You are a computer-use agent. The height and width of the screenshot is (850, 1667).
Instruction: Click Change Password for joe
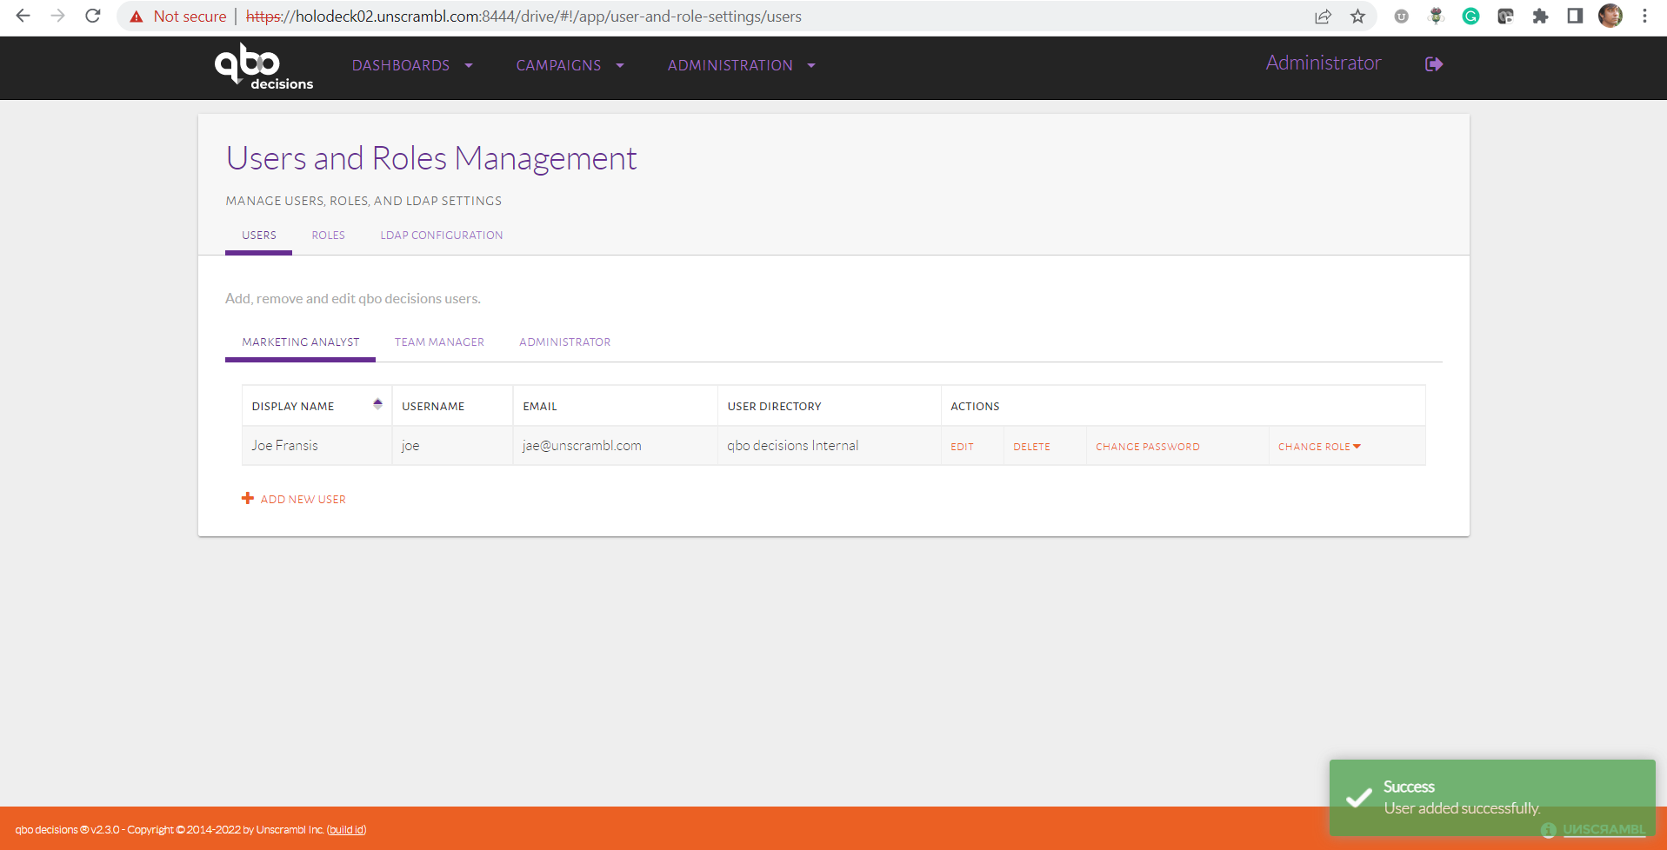coord(1148,447)
